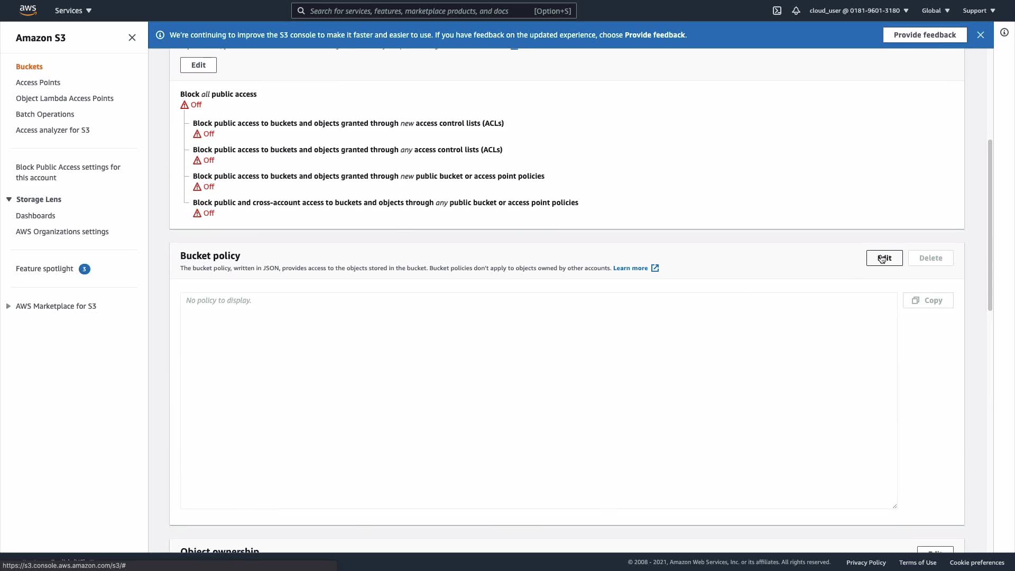Screen dimensions: 1015x571
Task: Open Access analyzer for S3
Action: [52, 130]
